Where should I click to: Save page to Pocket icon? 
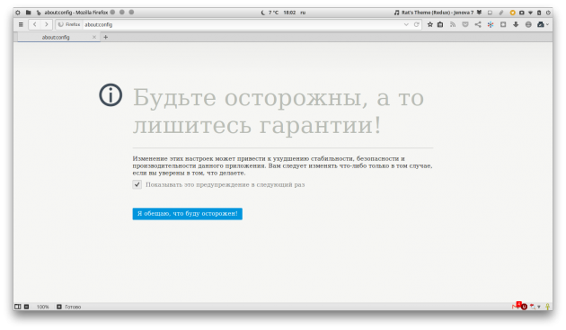465,24
